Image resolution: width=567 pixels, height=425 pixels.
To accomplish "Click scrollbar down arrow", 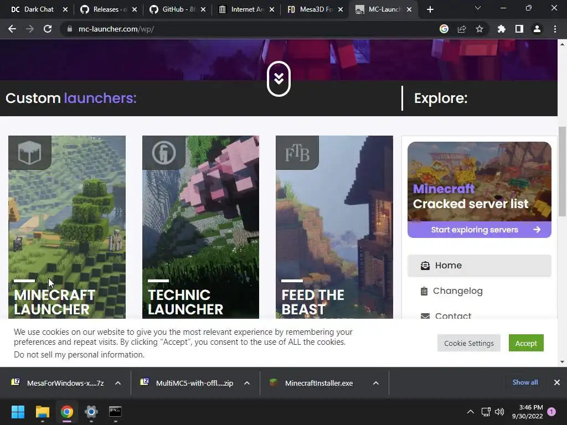I will [x=562, y=361].
